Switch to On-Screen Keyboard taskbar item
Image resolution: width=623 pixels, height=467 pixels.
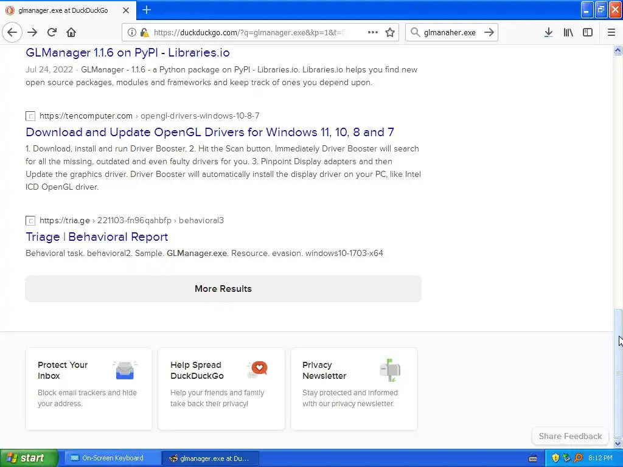(x=112, y=458)
